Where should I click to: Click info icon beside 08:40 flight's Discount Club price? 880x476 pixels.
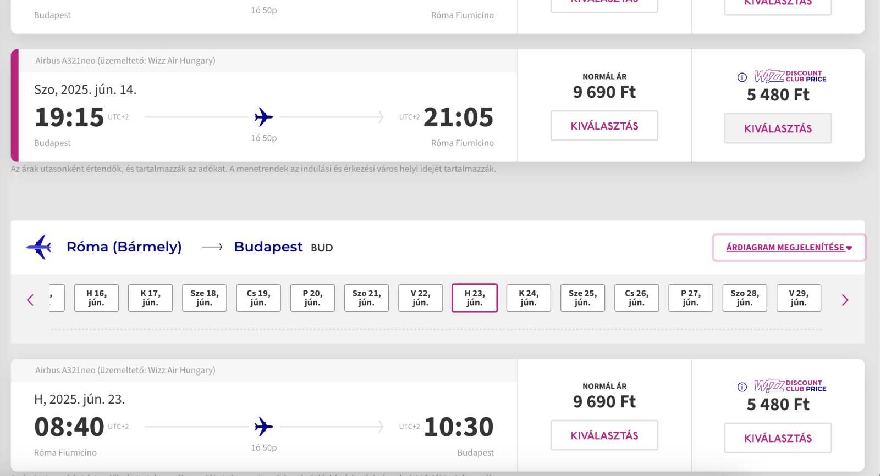(742, 387)
